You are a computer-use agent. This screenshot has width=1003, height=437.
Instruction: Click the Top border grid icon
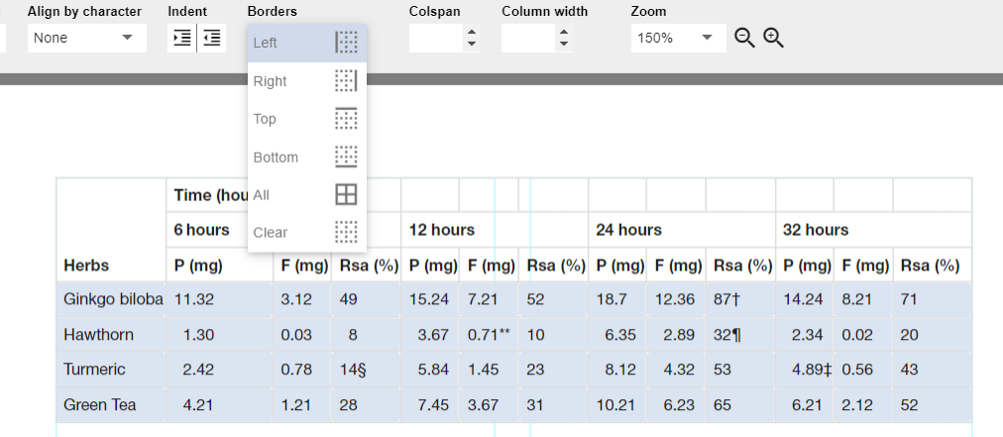click(x=346, y=119)
